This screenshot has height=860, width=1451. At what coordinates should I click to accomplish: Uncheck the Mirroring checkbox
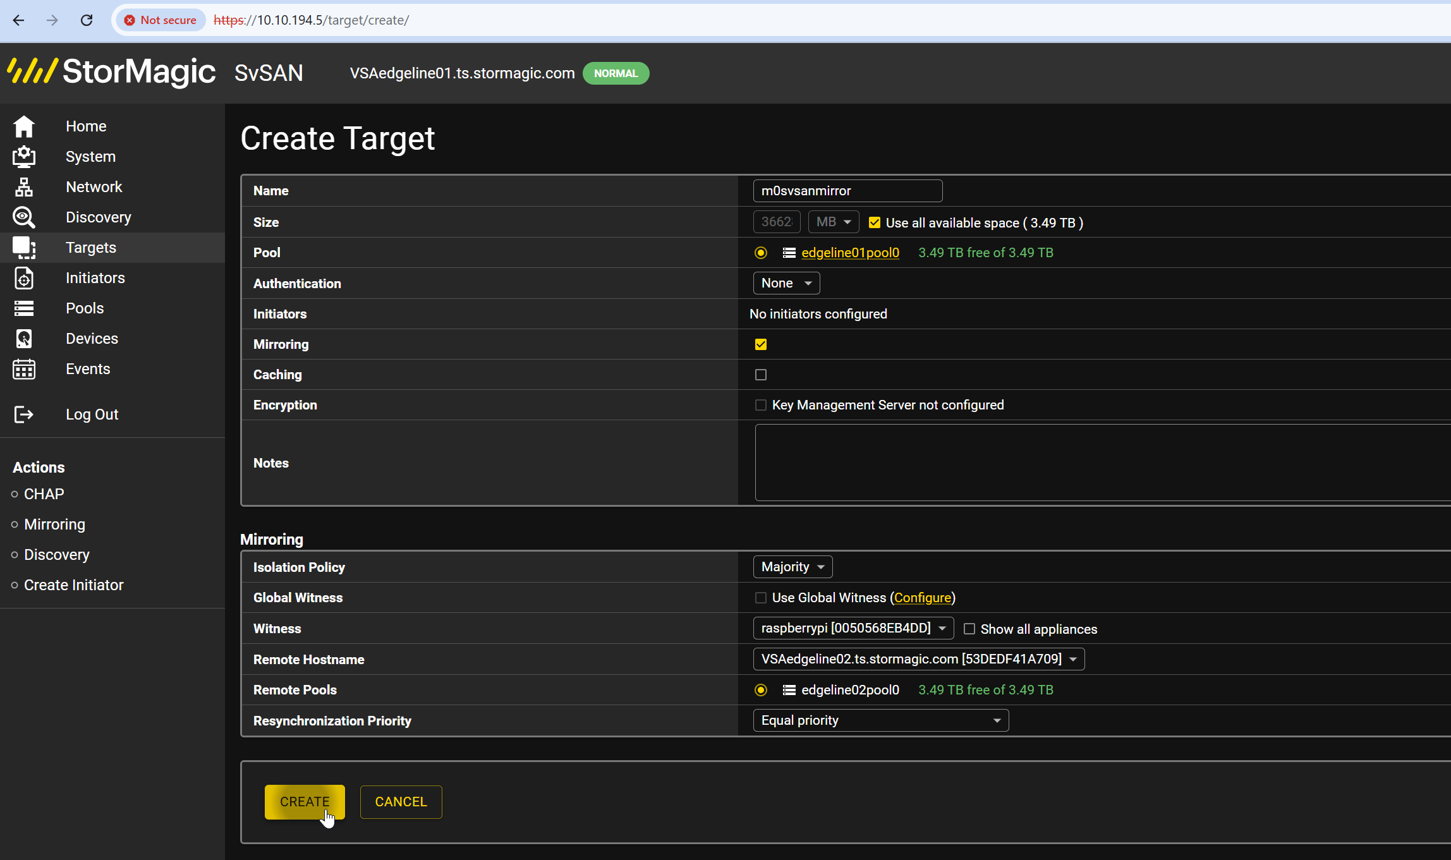pyautogui.click(x=761, y=344)
